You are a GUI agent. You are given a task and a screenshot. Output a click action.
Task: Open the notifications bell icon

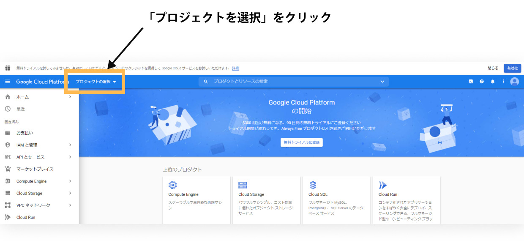(493, 82)
